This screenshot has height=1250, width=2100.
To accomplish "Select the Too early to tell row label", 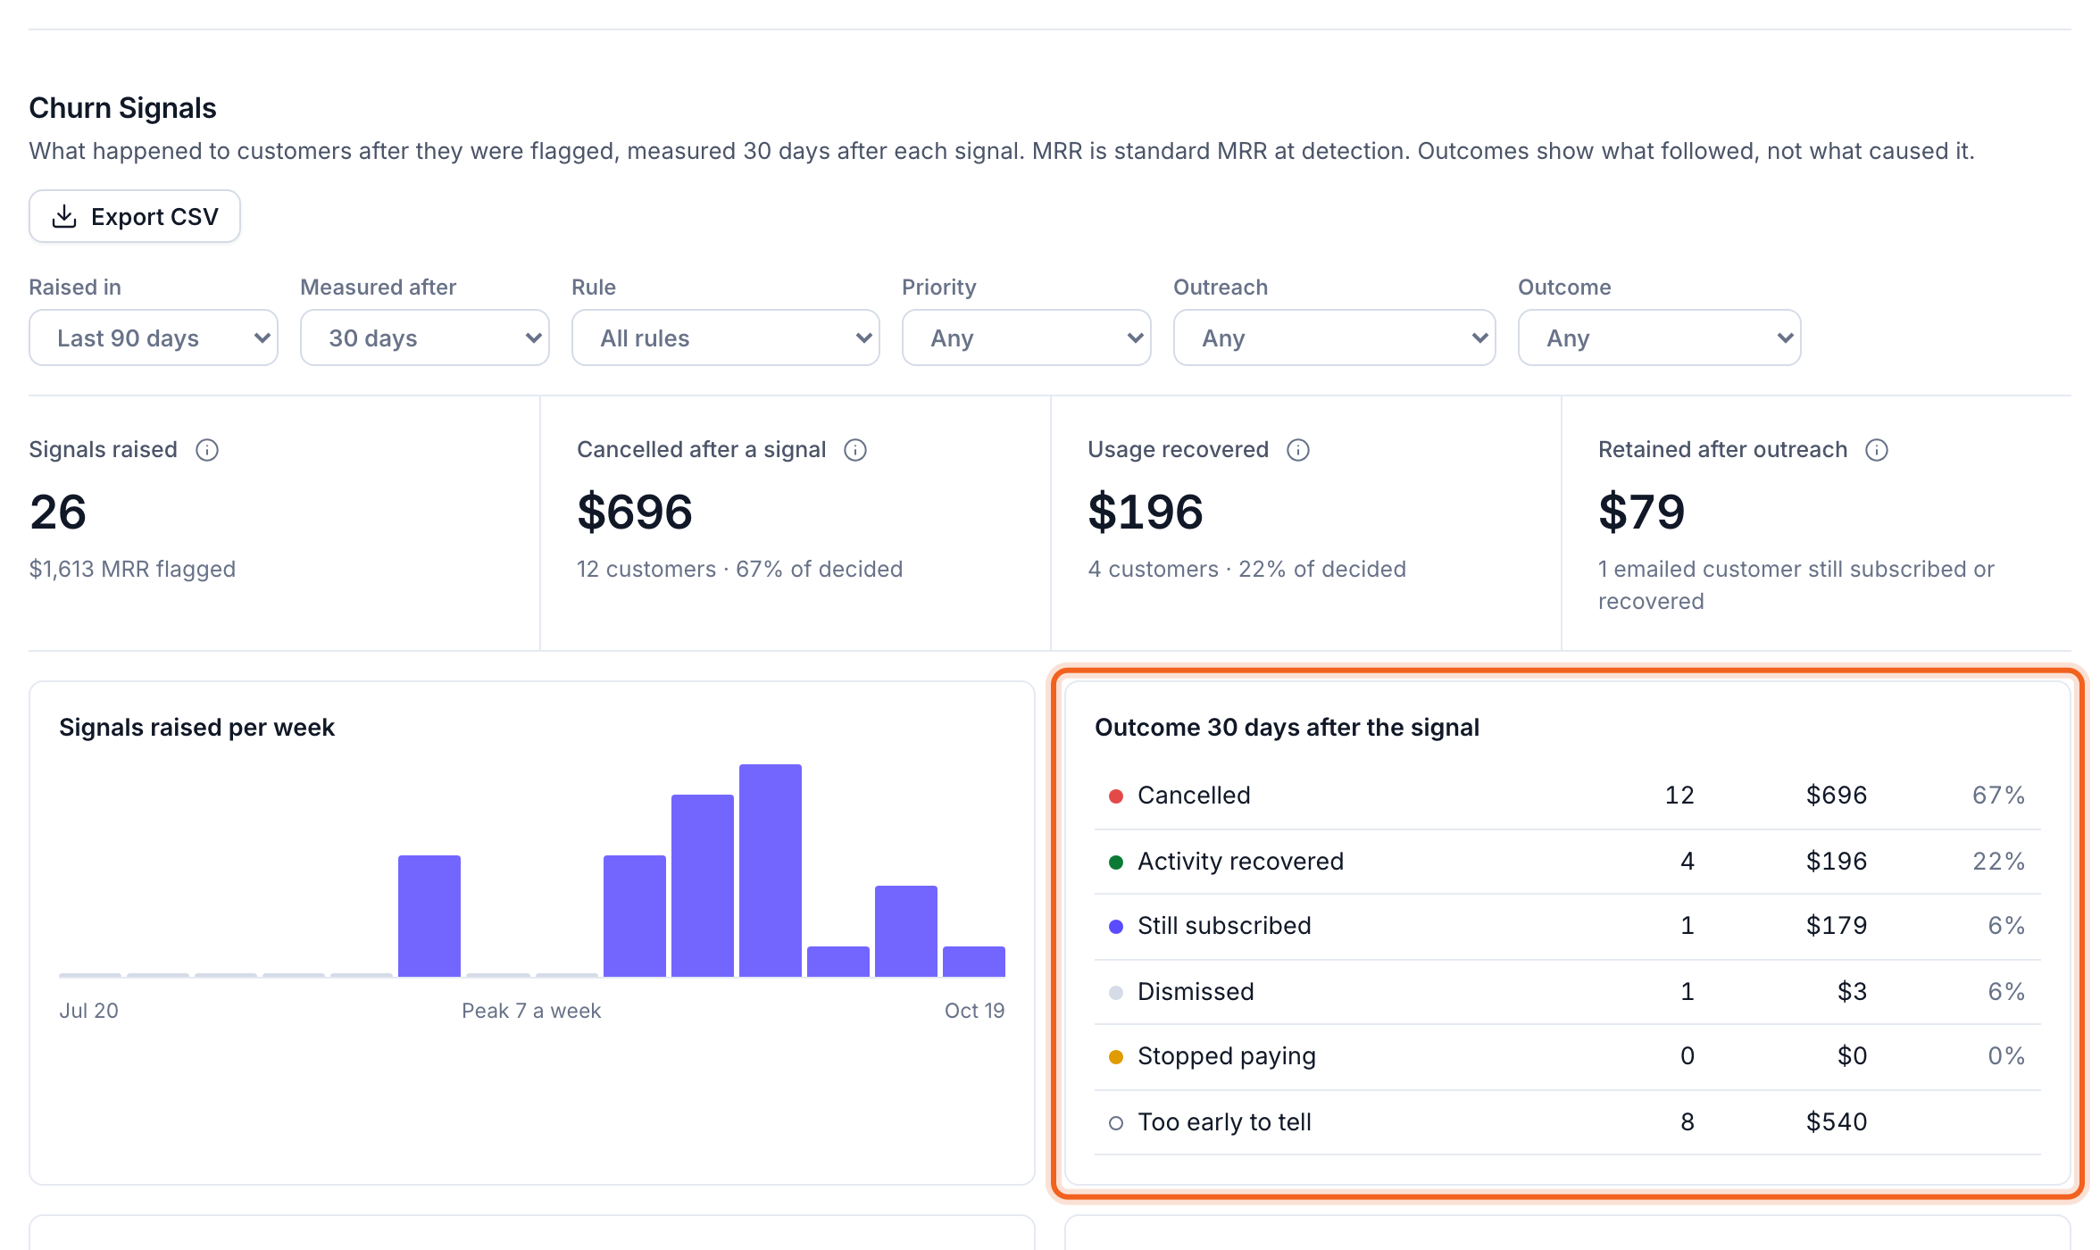I will (x=1224, y=1122).
